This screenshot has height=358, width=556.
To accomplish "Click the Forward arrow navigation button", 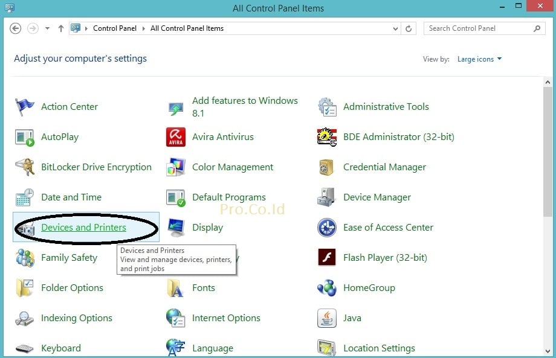I will 33,28.
